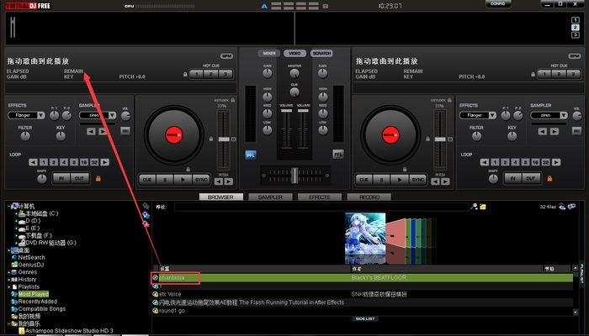Click the CONFIG button

497,4
